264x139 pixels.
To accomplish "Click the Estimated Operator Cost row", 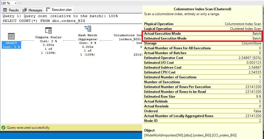I will click(202, 58).
